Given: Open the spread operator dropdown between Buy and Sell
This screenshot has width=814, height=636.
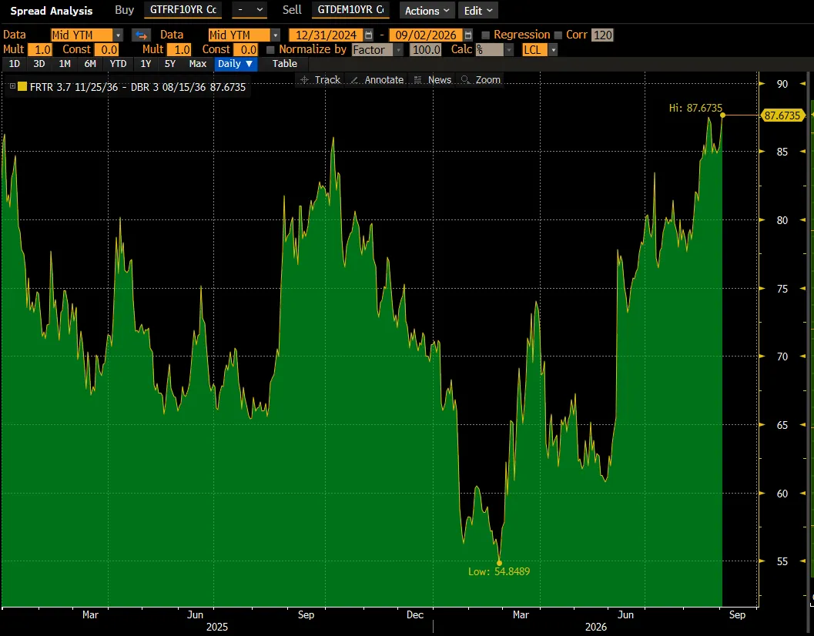Looking at the screenshot, I should (x=250, y=10).
